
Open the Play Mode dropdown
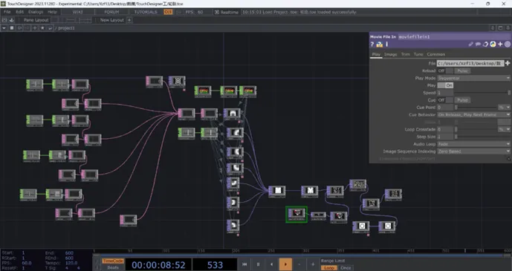(x=473, y=78)
